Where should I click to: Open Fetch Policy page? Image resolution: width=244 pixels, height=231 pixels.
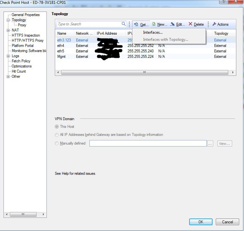click(x=21, y=61)
